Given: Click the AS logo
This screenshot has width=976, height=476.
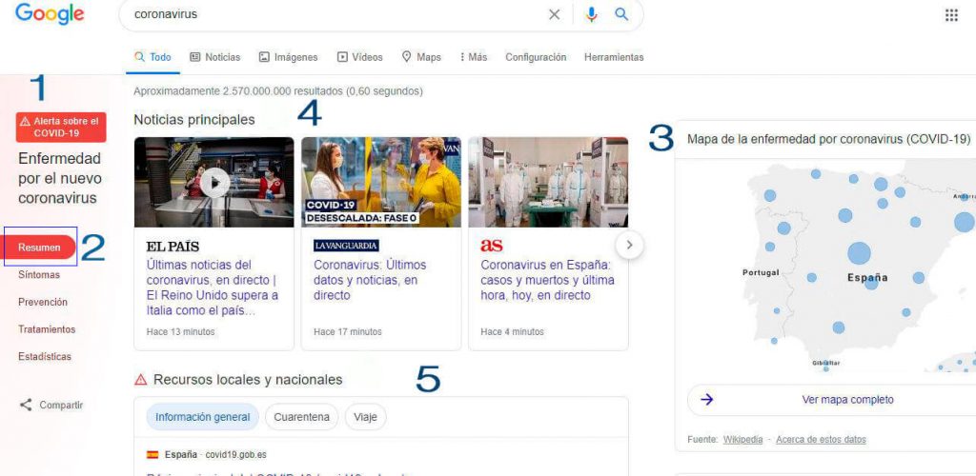Looking at the screenshot, I should 491,246.
